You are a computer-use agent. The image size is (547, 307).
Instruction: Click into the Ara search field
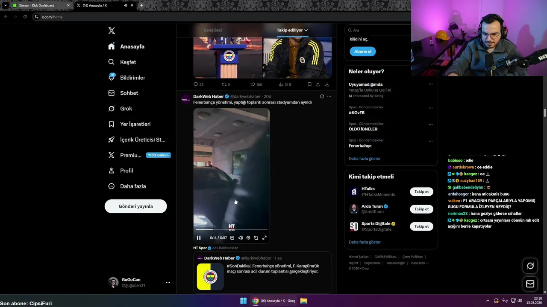pyautogui.click(x=378, y=30)
